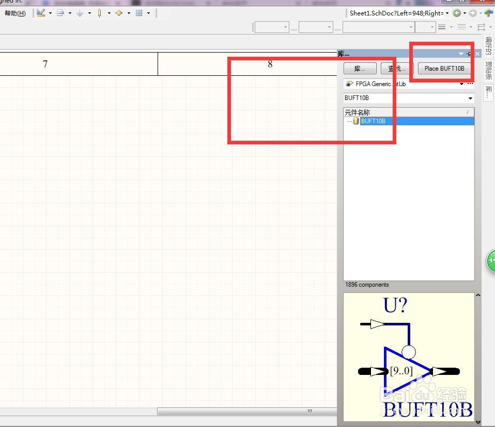Viewport: 495px width, 427px height.
Task: Open the 剪贴板 side tab
Action: click(x=488, y=71)
